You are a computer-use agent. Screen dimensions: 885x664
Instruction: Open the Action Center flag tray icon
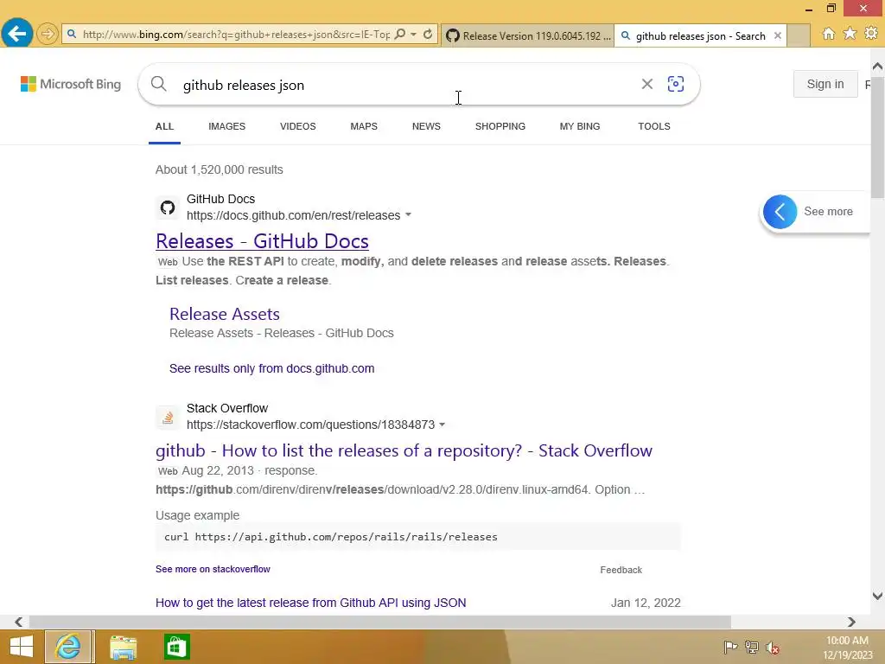(730, 647)
